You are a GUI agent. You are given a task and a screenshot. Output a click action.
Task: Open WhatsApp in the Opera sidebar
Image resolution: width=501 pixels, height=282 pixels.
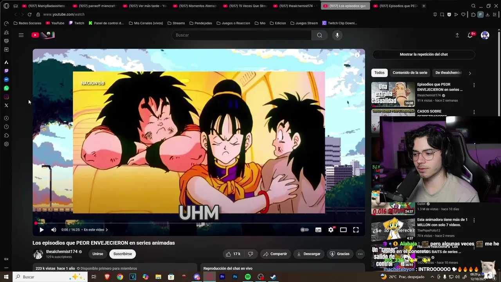tap(6, 88)
